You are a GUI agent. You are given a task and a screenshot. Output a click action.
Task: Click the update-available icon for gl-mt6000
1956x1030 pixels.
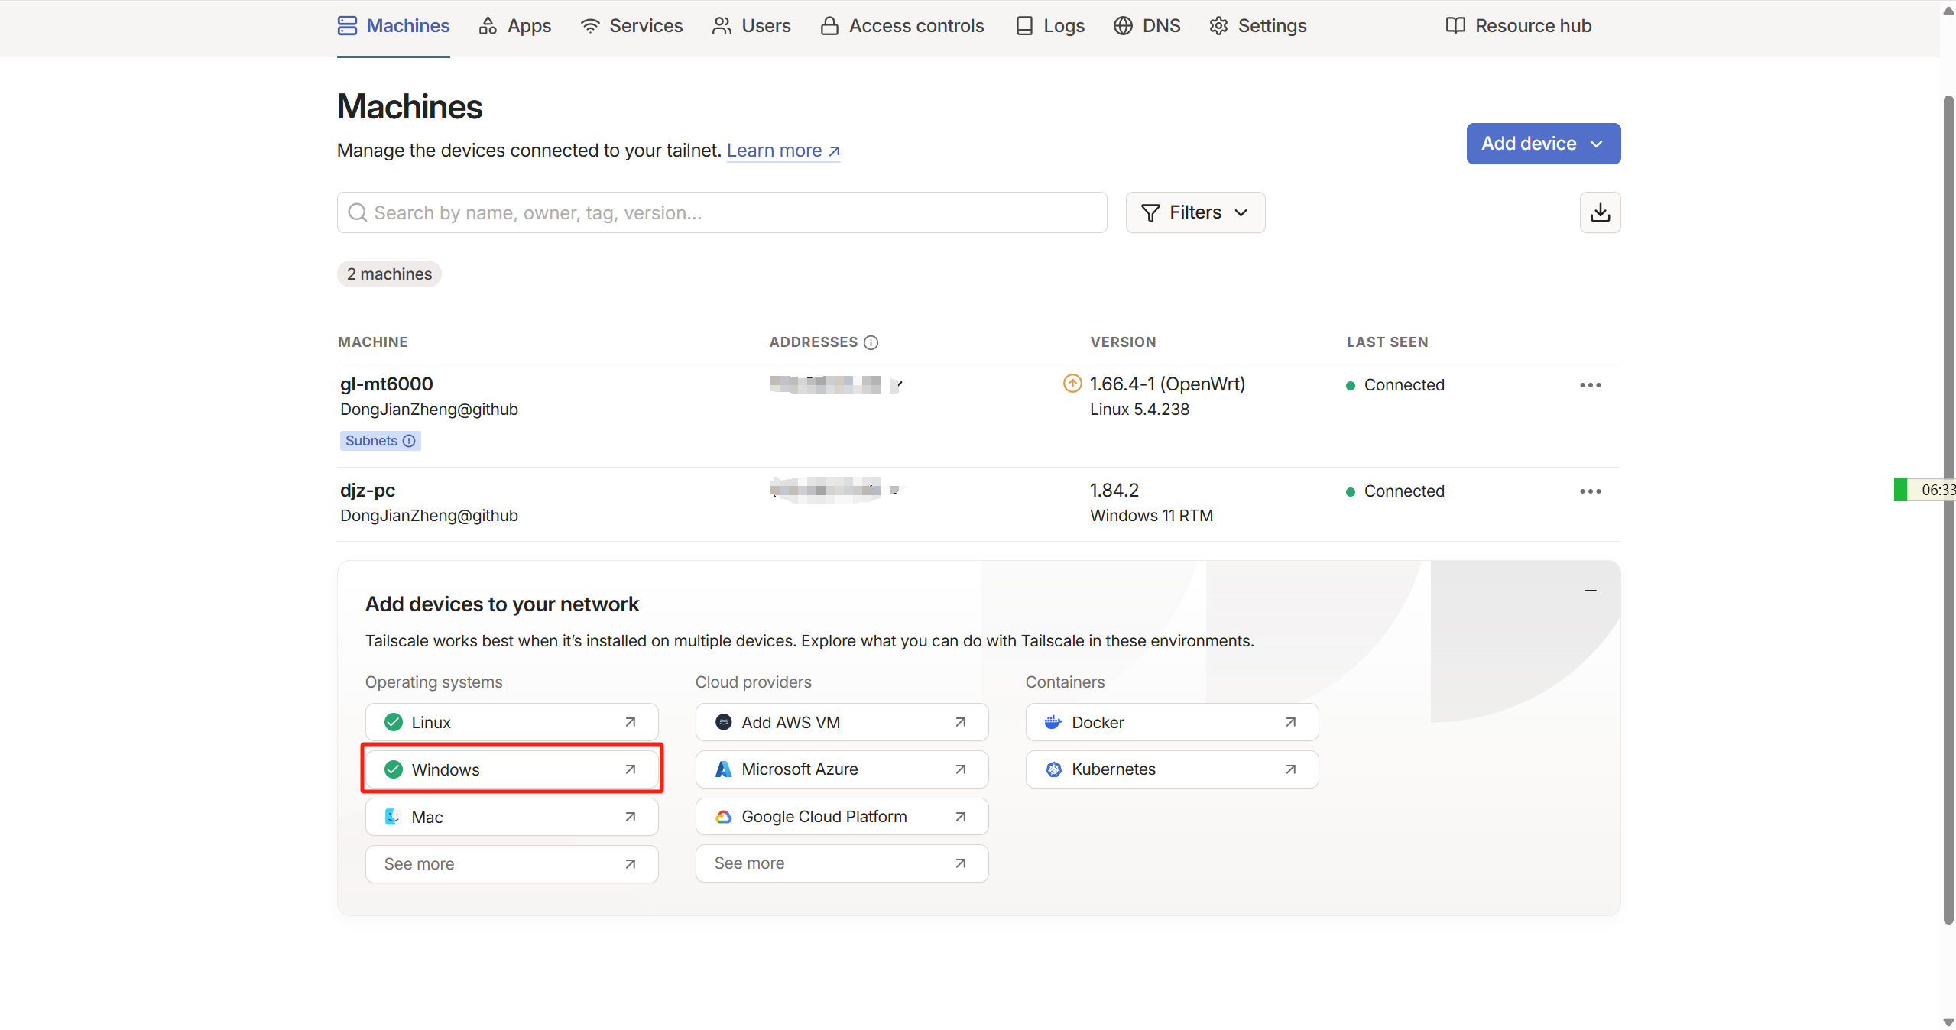[1072, 384]
